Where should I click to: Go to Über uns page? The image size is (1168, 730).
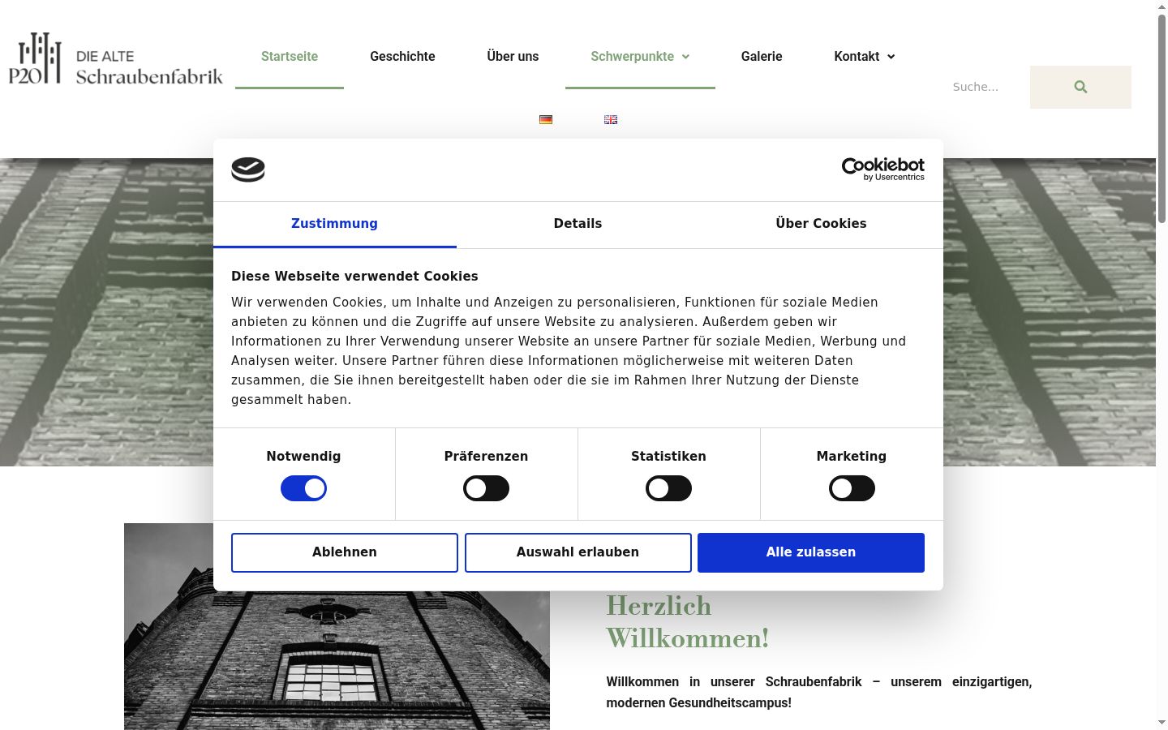tap(513, 56)
